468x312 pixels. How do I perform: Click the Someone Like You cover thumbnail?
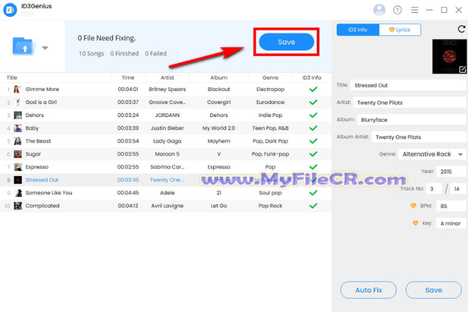point(18,193)
